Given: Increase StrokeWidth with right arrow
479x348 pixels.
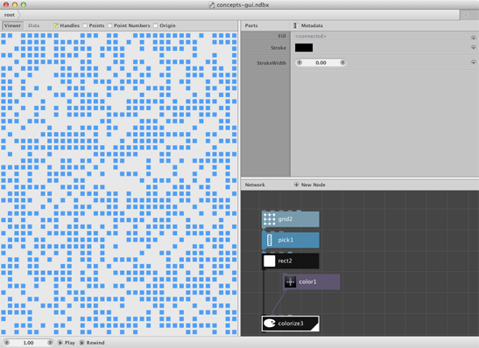Looking at the screenshot, I should pyautogui.click(x=342, y=63).
